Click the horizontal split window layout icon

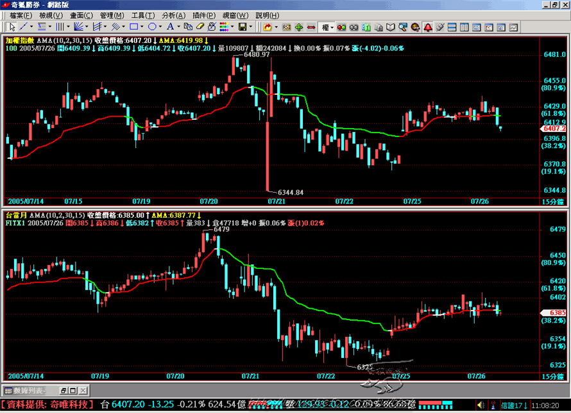pyautogui.click(x=452, y=27)
